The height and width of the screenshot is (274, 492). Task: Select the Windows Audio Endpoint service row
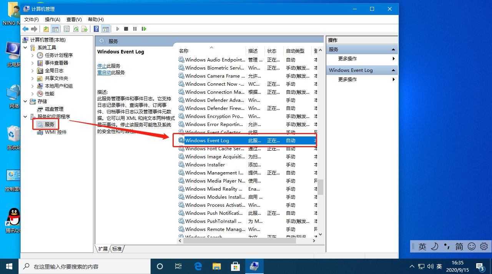(246, 60)
